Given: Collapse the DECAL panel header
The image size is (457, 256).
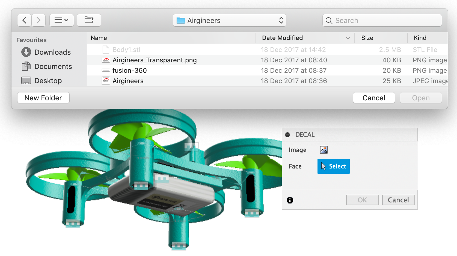Looking at the screenshot, I should pos(288,135).
